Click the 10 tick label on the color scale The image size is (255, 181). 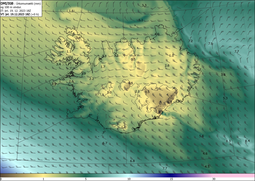coord(129,179)
